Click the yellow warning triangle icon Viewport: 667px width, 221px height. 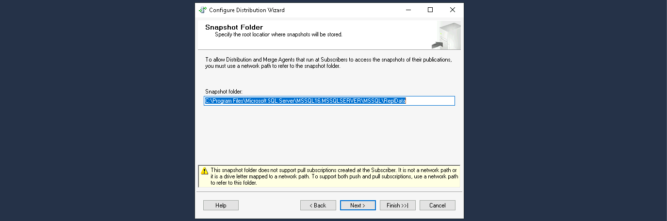[x=205, y=171]
